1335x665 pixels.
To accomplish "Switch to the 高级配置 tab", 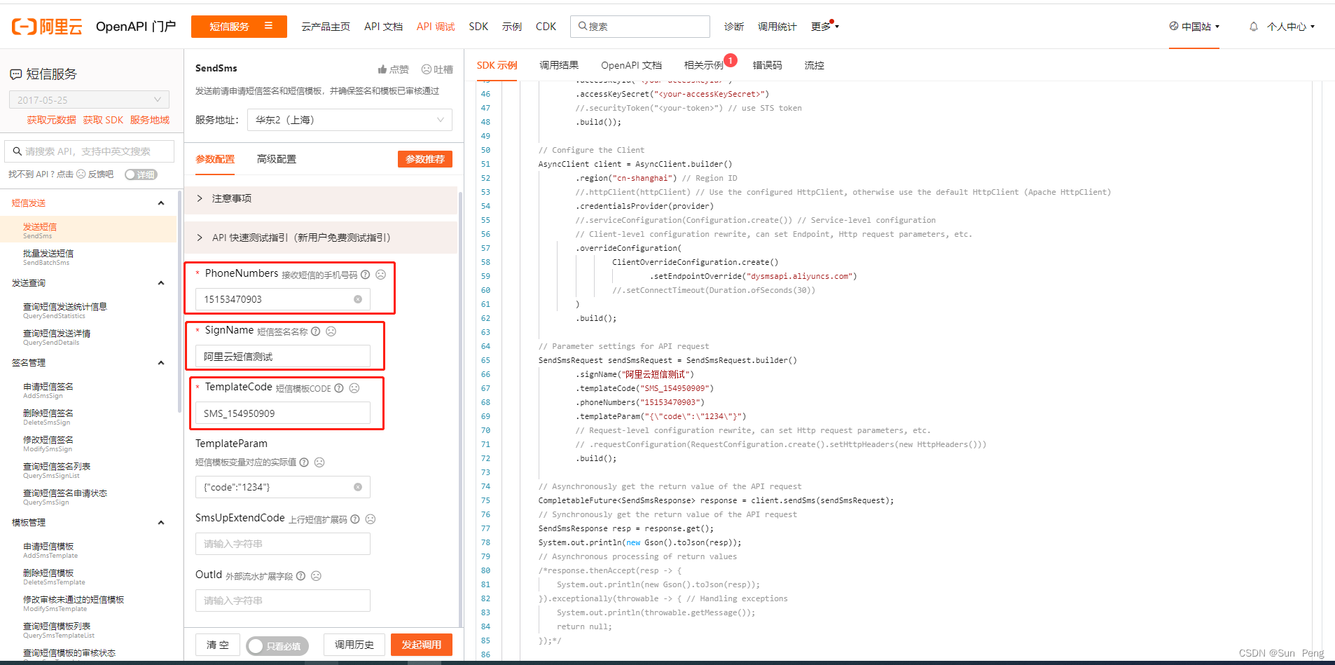I will [x=277, y=159].
